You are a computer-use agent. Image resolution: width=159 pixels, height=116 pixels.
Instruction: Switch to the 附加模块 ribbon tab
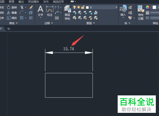pyautogui.click(x=33, y=2)
